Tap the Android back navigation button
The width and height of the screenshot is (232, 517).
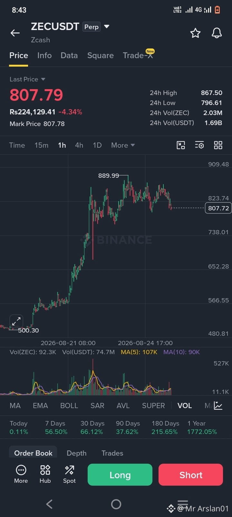[49, 504]
